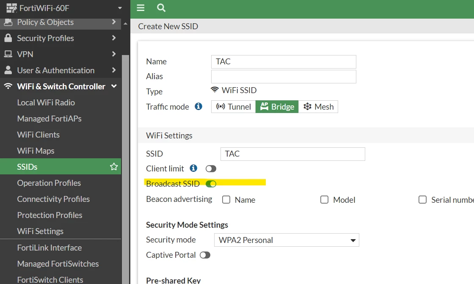Enable the Captive Portal toggle

point(205,255)
